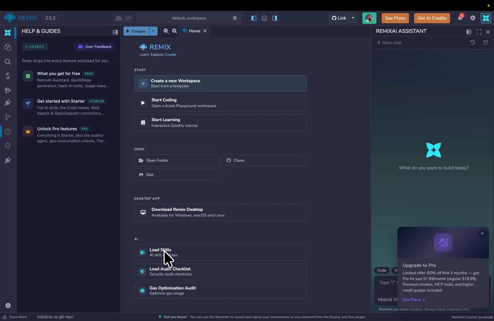Click Get AI Credits button
The height and width of the screenshot is (321, 494).
coord(432,18)
